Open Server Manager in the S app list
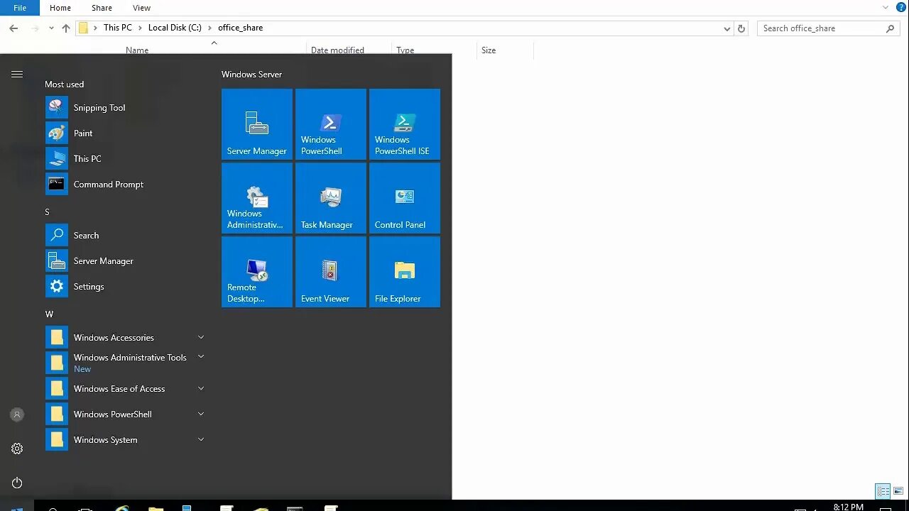The image size is (909, 511). click(126, 261)
